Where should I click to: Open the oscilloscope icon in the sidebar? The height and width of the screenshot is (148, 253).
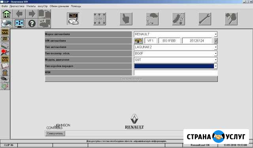pos(5,32)
